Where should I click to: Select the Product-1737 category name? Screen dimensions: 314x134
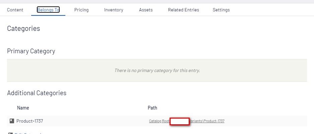pyautogui.click(x=29, y=121)
